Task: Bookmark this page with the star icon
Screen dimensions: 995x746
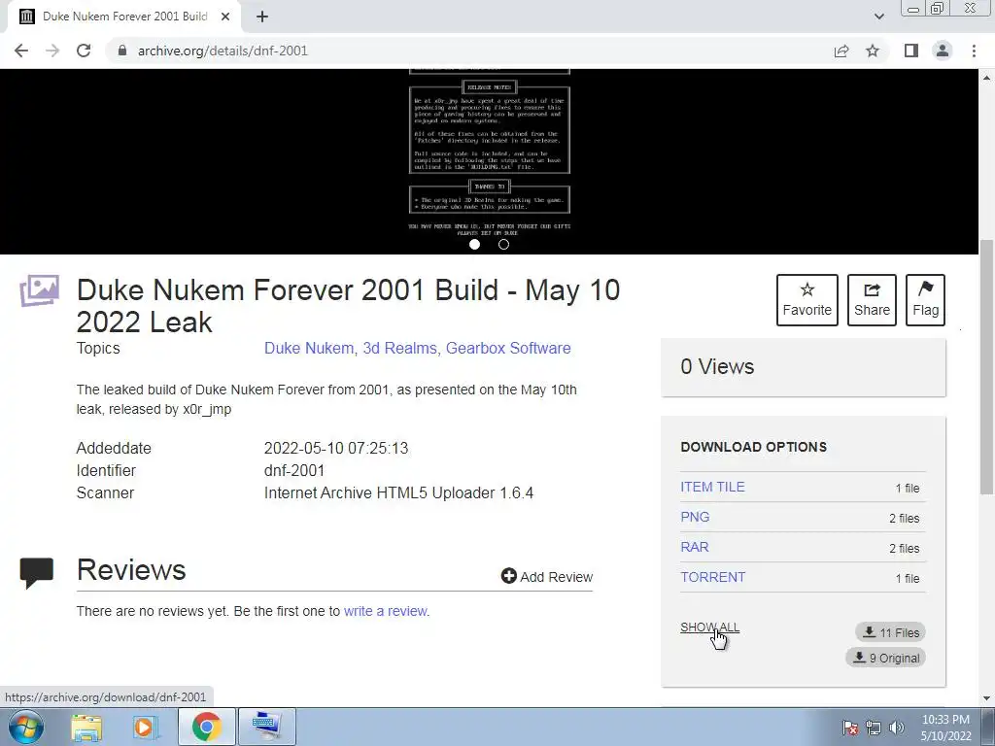Action: [x=873, y=51]
